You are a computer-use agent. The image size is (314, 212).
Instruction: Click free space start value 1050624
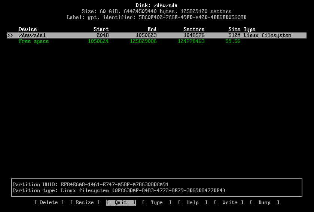(x=98, y=41)
